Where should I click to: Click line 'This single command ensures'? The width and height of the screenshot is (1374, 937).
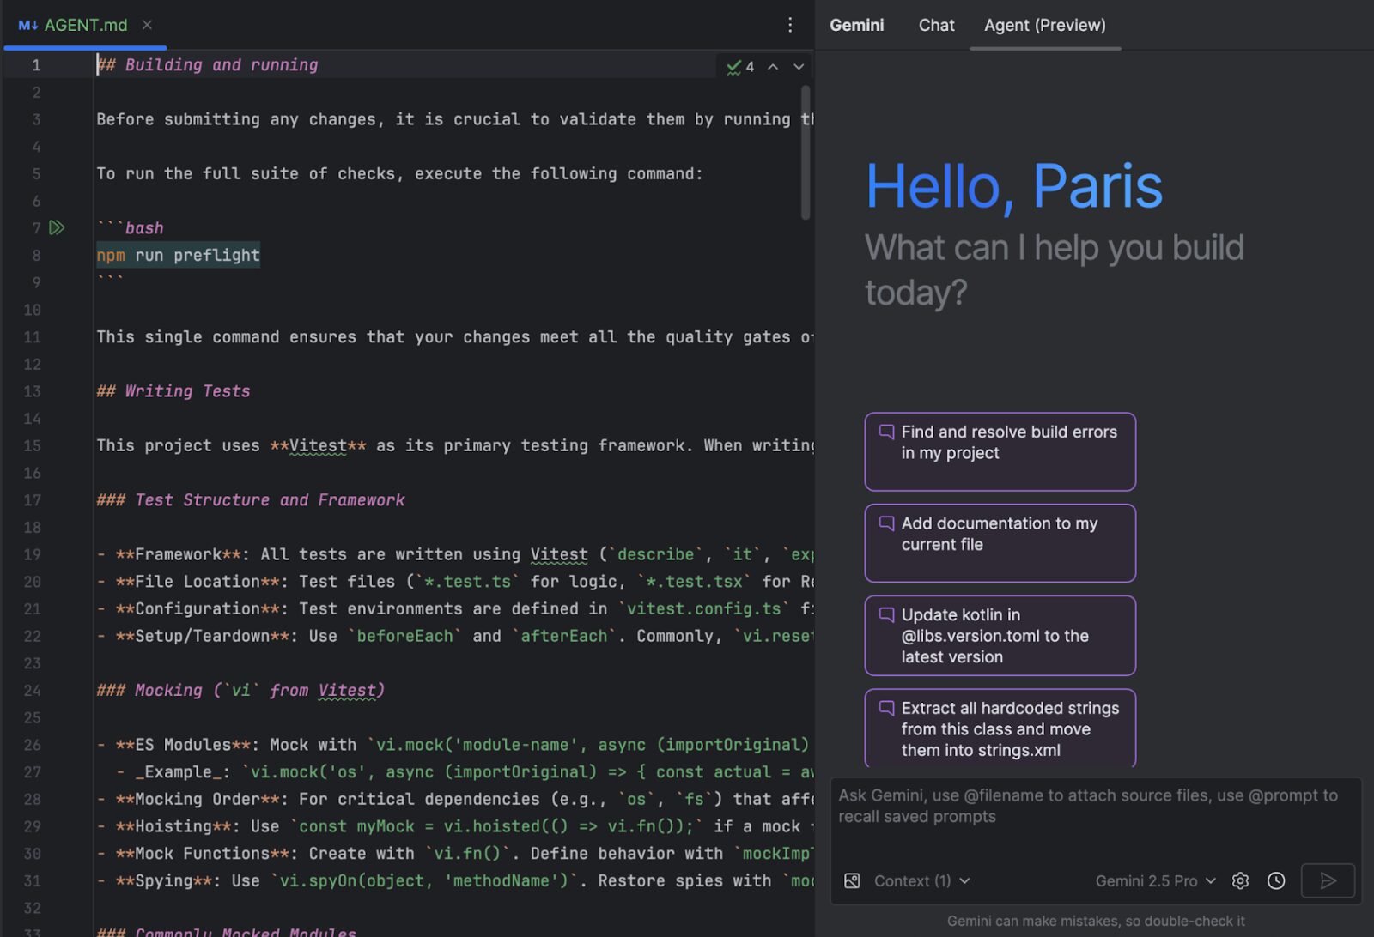pos(455,337)
